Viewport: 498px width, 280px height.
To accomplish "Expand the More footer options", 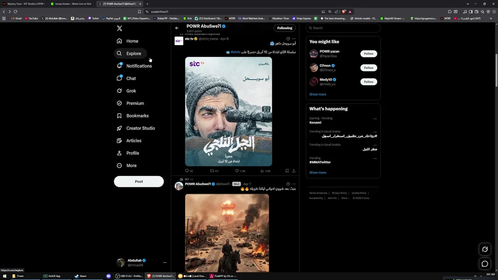I will [x=345, y=198].
